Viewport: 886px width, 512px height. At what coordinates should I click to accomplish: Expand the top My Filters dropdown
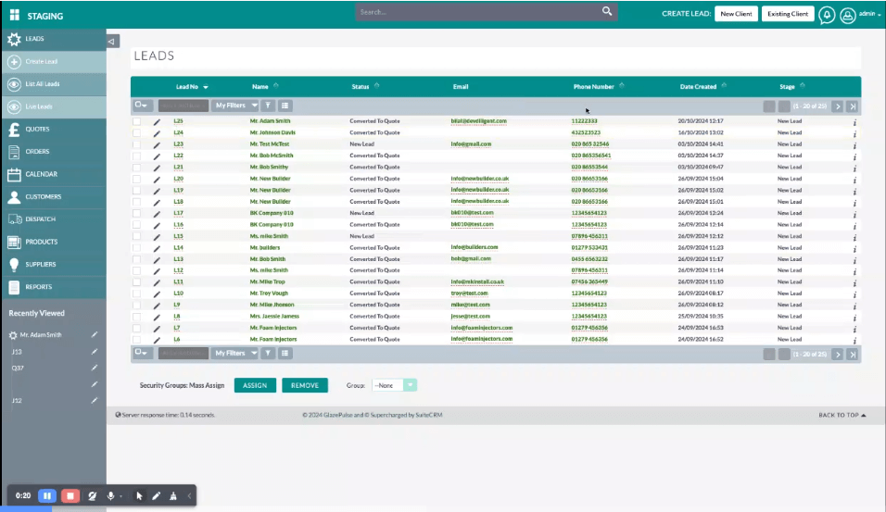coord(234,106)
